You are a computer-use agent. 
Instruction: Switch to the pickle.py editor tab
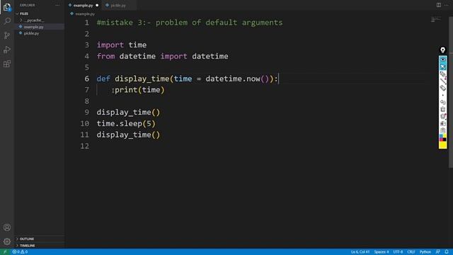coord(118,5)
